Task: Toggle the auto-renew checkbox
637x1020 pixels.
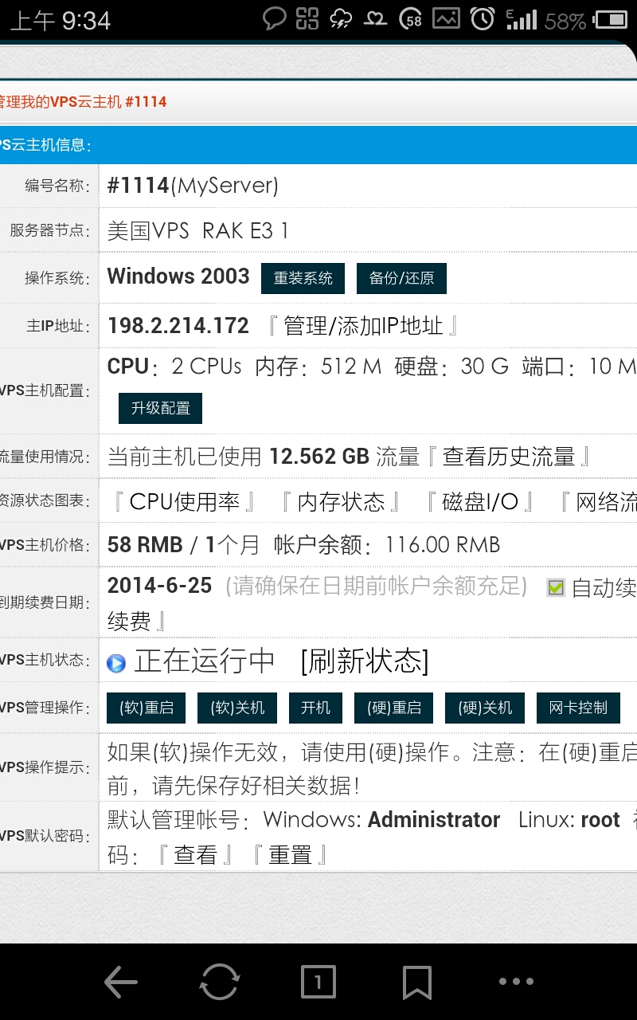Action: point(556,588)
